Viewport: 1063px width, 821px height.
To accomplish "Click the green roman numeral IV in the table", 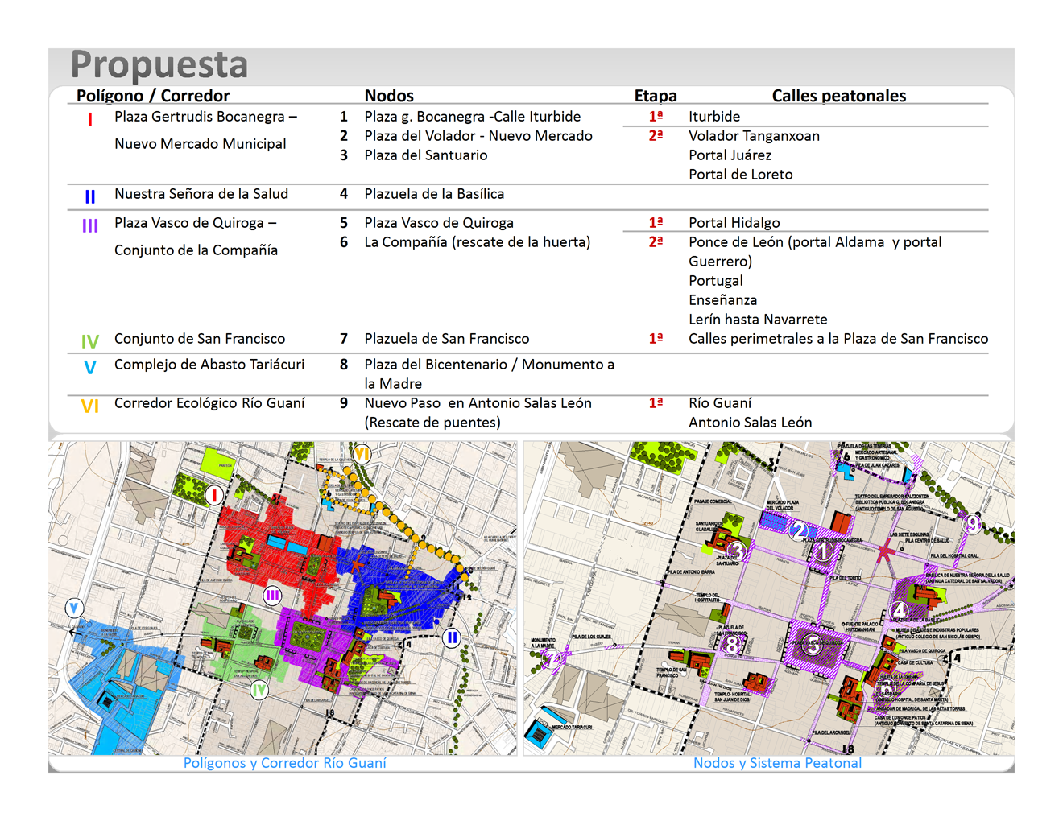I will pyautogui.click(x=90, y=341).
